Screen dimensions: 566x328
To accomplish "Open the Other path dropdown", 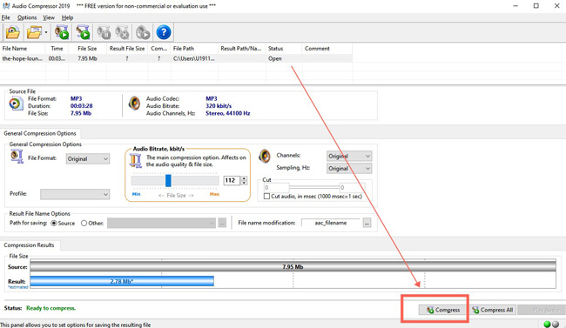I will [x=161, y=223].
